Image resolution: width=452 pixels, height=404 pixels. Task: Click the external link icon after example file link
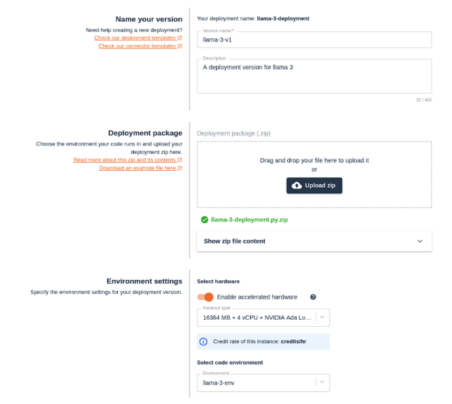coord(180,168)
